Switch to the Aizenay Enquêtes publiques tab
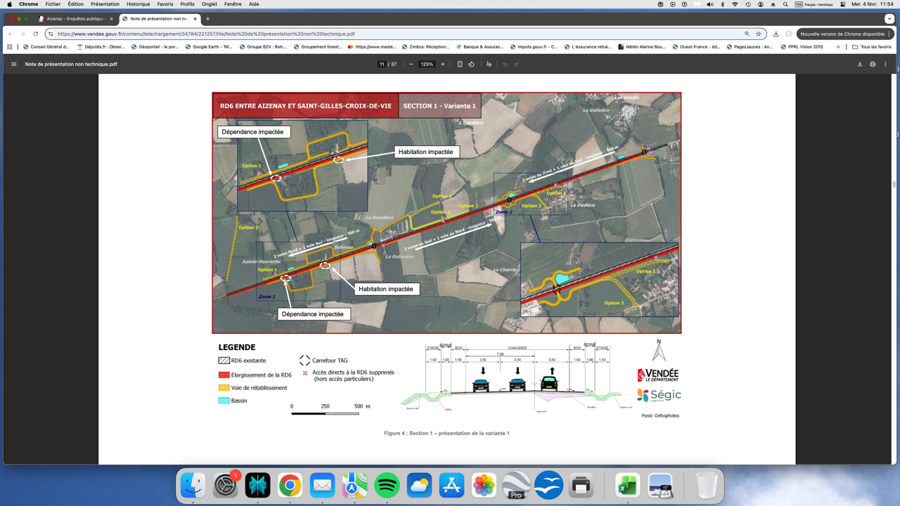This screenshot has height=506, width=900. click(x=75, y=19)
